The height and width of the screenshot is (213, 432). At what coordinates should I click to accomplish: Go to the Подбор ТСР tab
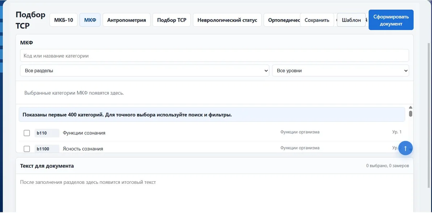point(172,20)
